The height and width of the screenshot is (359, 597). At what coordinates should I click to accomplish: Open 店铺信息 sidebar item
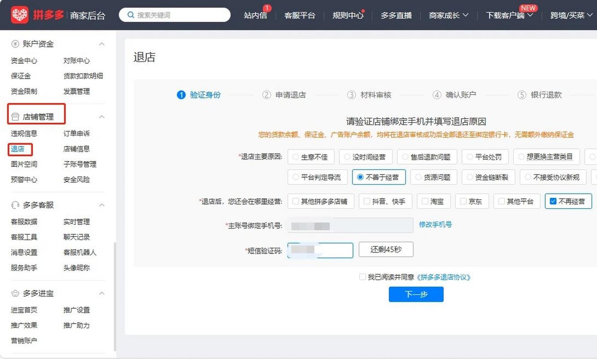[x=77, y=149]
